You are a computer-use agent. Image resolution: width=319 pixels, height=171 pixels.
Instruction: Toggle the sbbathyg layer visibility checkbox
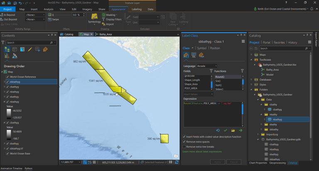(x=7, y=82)
